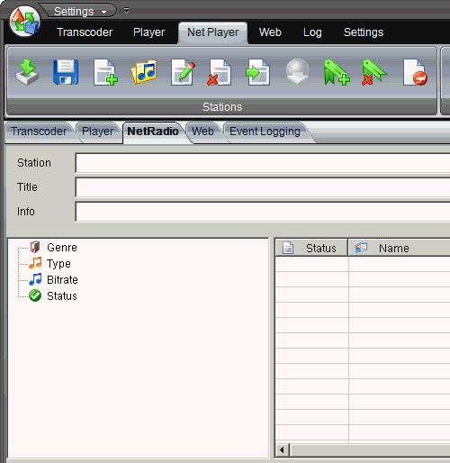Add a new station document icon

[105, 72]
